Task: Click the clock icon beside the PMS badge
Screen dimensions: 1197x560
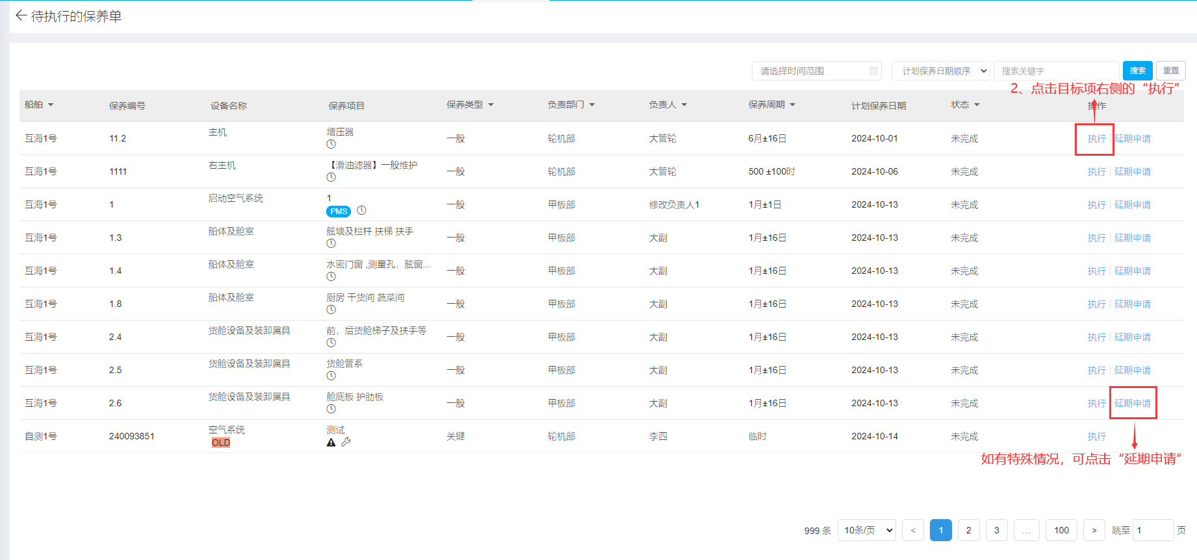Action: click(x=361, y=210)
